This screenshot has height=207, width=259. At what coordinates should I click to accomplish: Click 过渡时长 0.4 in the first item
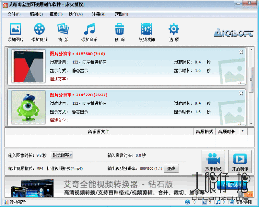pyautogui.click(x=198, y=62)
